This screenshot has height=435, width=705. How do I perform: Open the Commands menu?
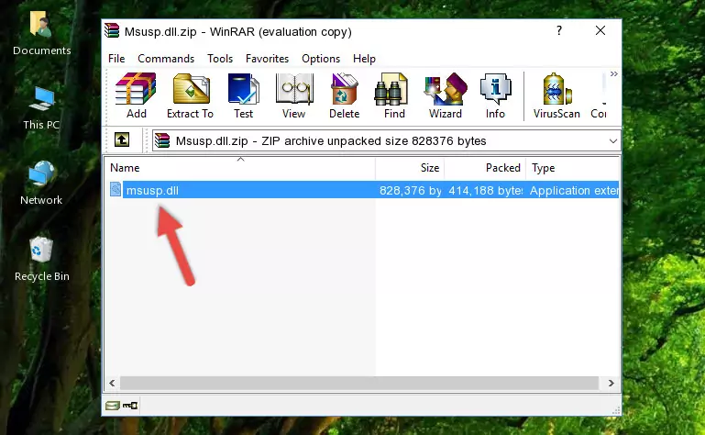pyautogui.click(x=166, y=59)
